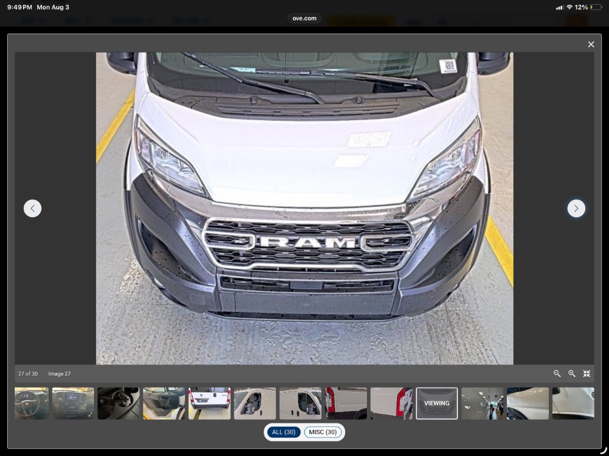Select the ALL (30) filter tab
This screenshot has width=609, height=456.
(x=284, y=432)
